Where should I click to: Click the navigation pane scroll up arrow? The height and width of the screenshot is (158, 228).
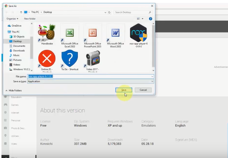[32, 24]
